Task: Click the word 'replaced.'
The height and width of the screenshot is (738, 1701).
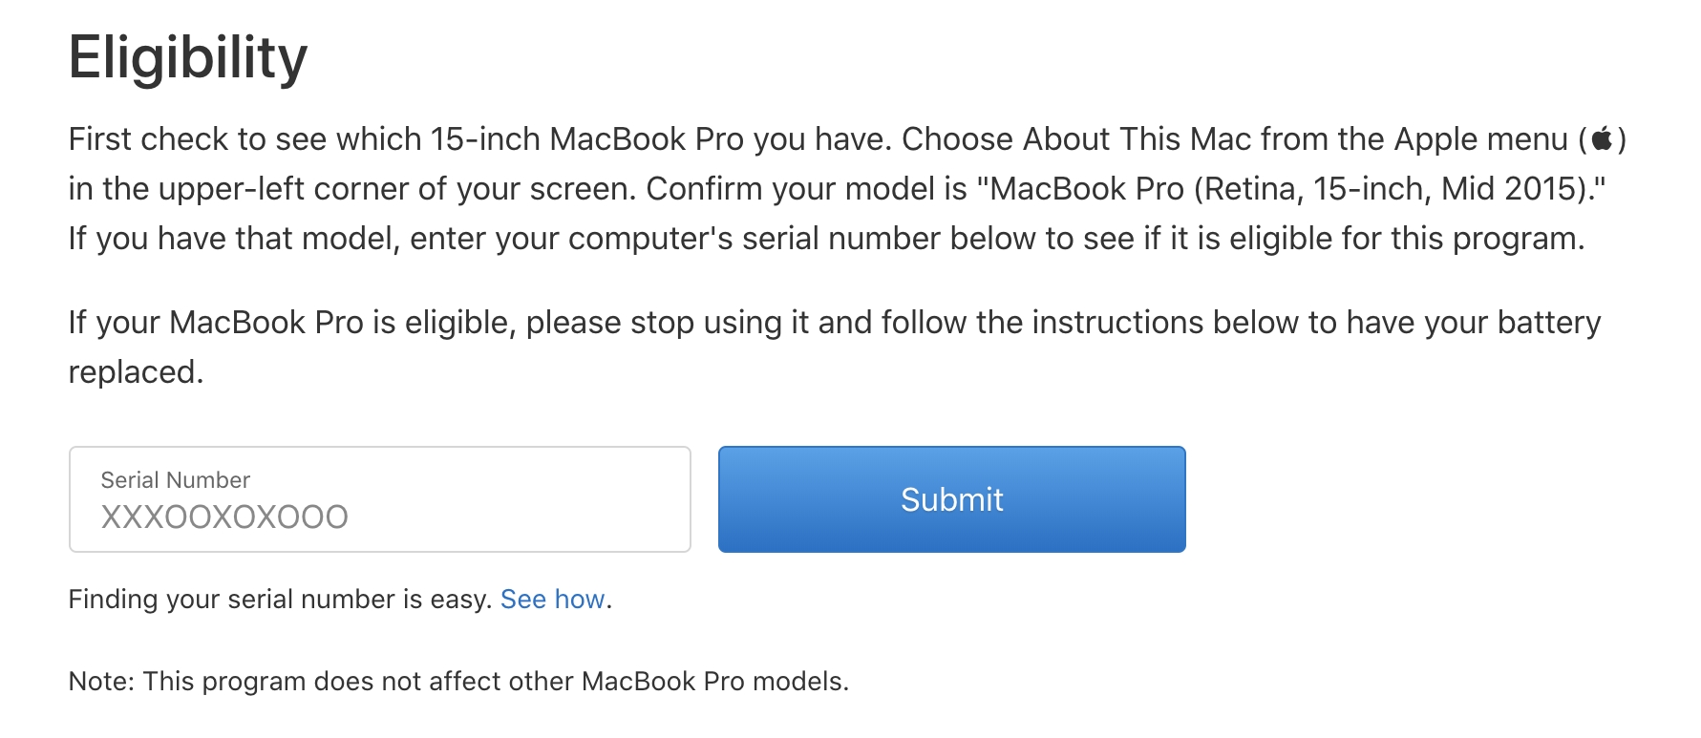Action: pos(136,372)
